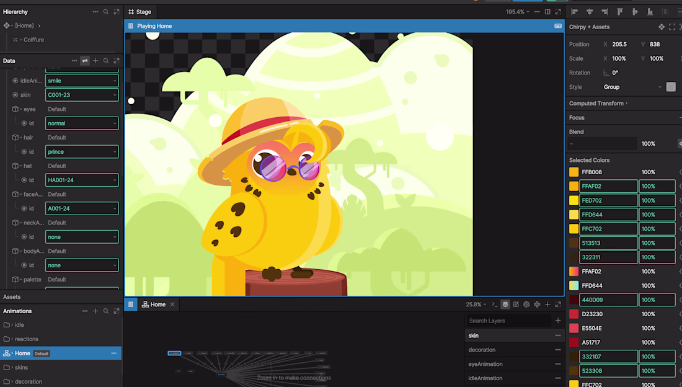Add a new animation in Animations panel

pos(95,311)
